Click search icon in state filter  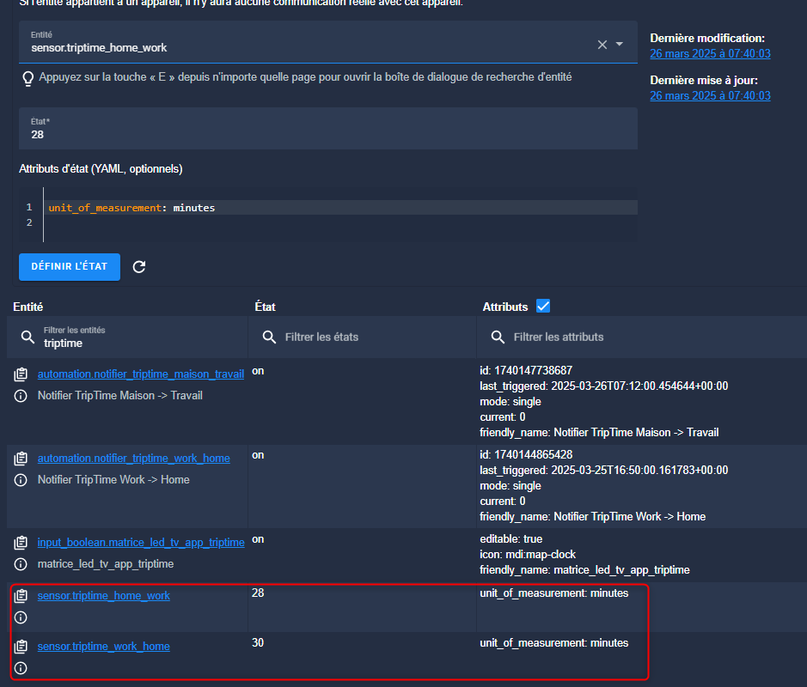pos(269,337)
